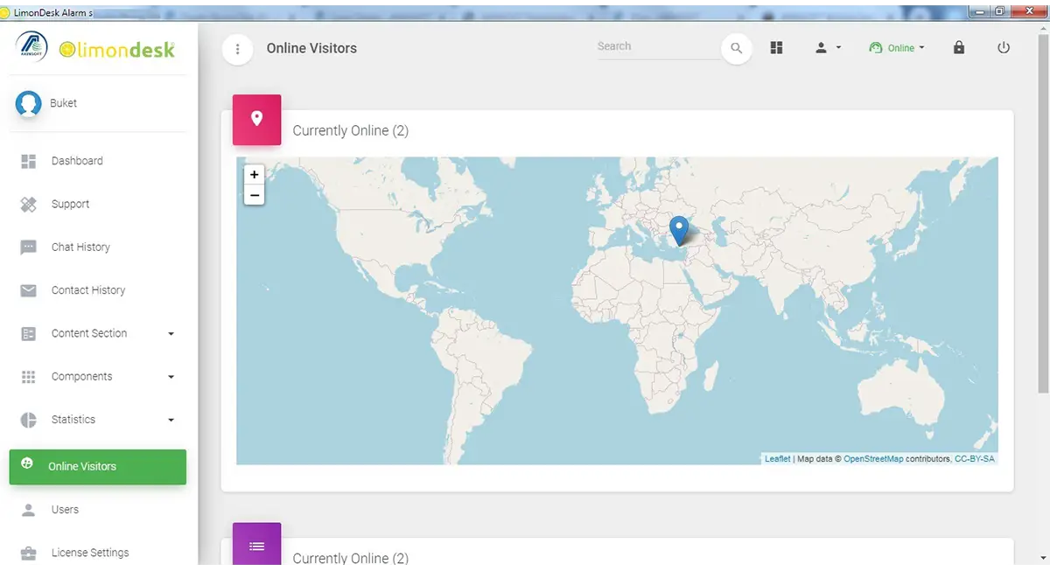Screen dimensions: 1050x571
Task: Click into the Search input field
Action: pos(658,47)
